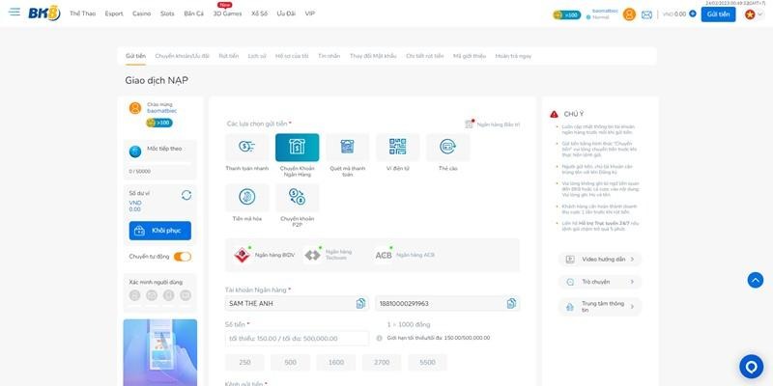Image resolution: width=773 pixels, height=386 pixels.
Task: Refresh the wallet balance
Action: [186, 195]
